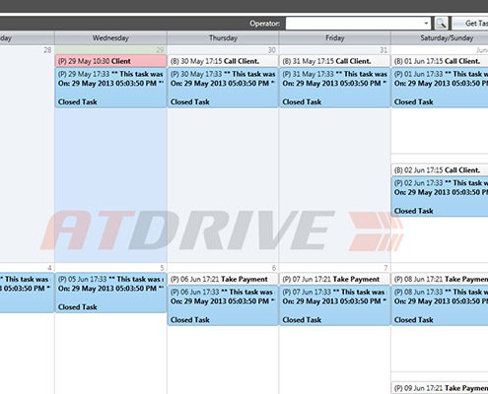
Task: Select day number 7 in Friday cell
Action: click(x=385, y=268)
